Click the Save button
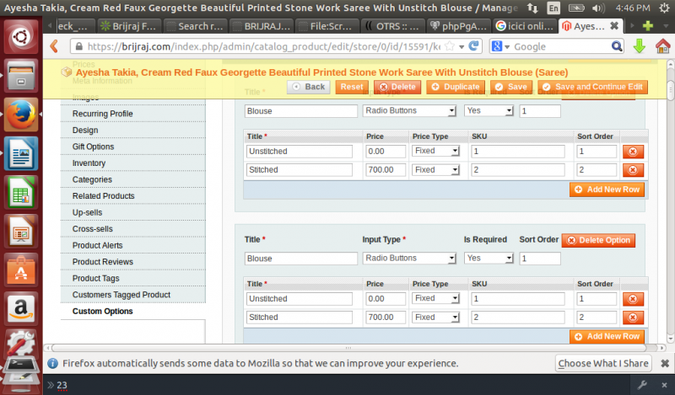 [x=511, y=87]
